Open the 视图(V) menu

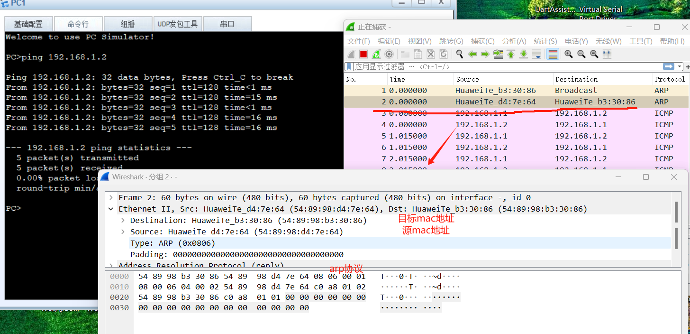tap(419, 41)
